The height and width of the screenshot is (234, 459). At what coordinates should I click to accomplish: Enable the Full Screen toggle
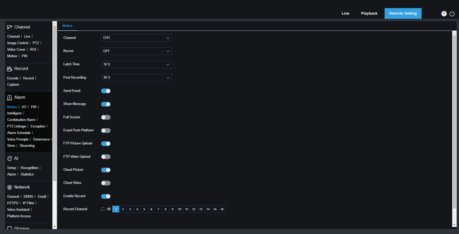pos(106,117)
